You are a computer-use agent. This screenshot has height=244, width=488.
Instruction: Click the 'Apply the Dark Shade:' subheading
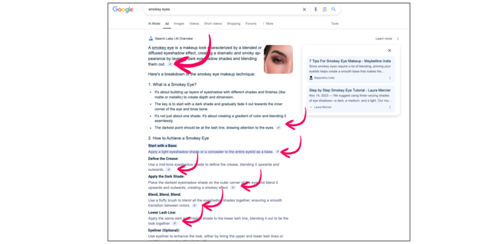pyautogui.click(x=166, y=176)
